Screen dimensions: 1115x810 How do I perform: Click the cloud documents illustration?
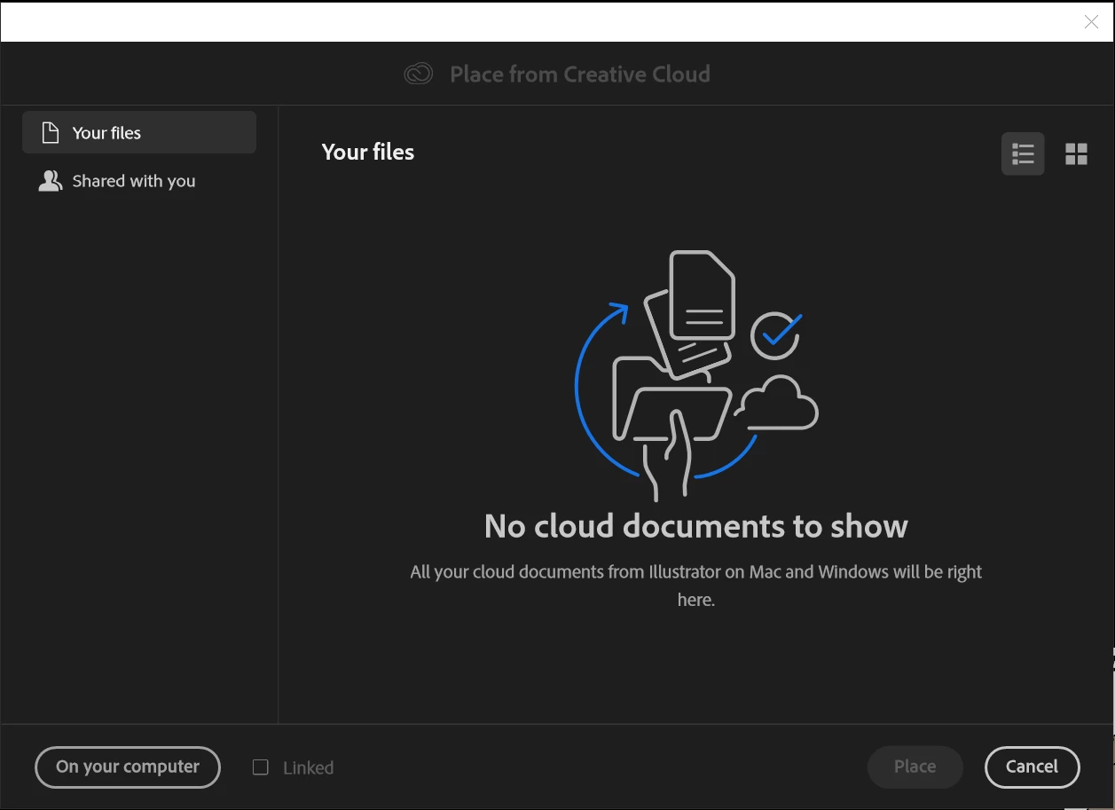[696, 376]
